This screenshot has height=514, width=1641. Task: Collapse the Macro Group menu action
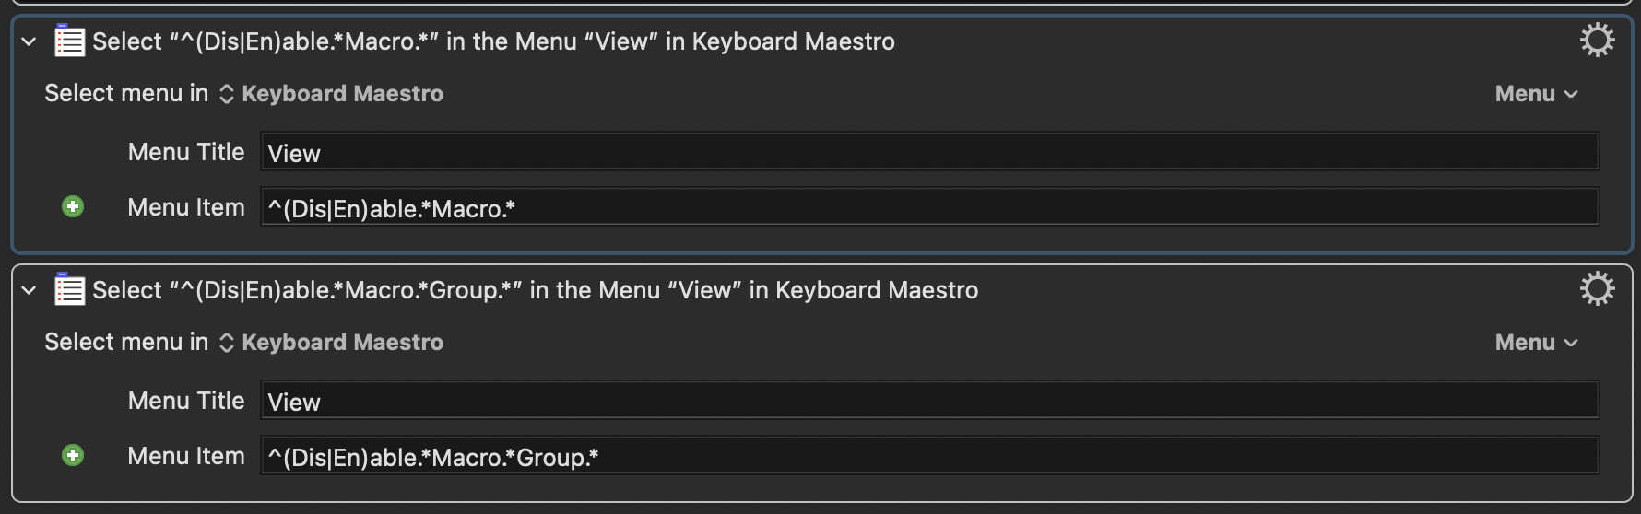(x=29, y=290)
